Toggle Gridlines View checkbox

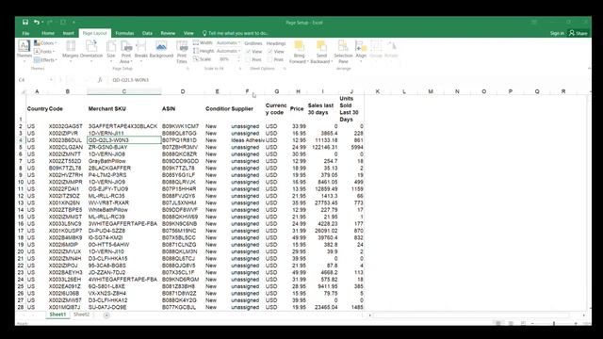248,52
